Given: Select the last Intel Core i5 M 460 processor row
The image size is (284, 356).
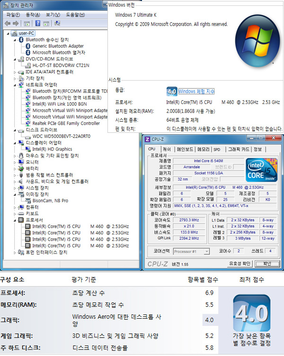Looking at the screenshot, I should (80, 246).
